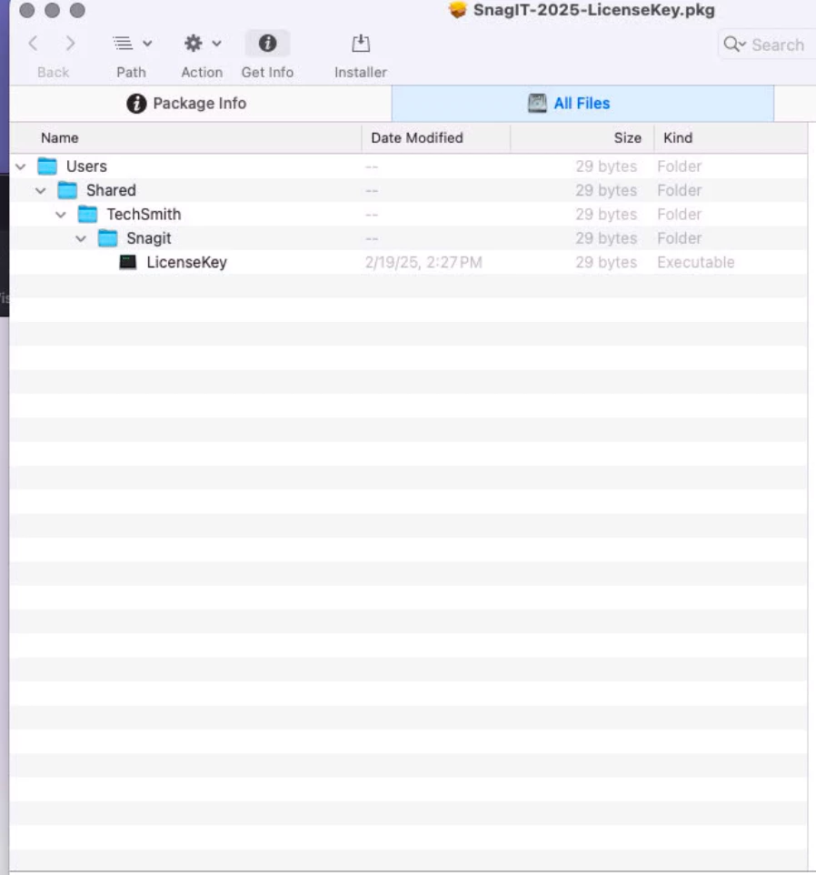Click the Installer label
816x875 pixels.
coord(361,73)
